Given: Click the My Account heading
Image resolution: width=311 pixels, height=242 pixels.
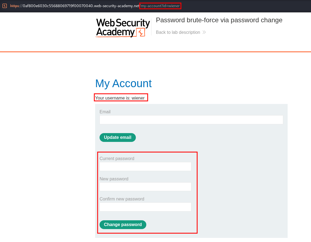Looking at the screenshot, I should click(123, 84).
